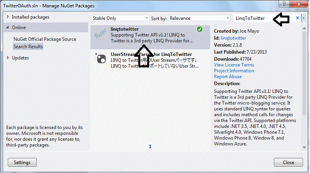310x173 pixels.
Task: Open the View License Terms link
Action: point(234,65)
